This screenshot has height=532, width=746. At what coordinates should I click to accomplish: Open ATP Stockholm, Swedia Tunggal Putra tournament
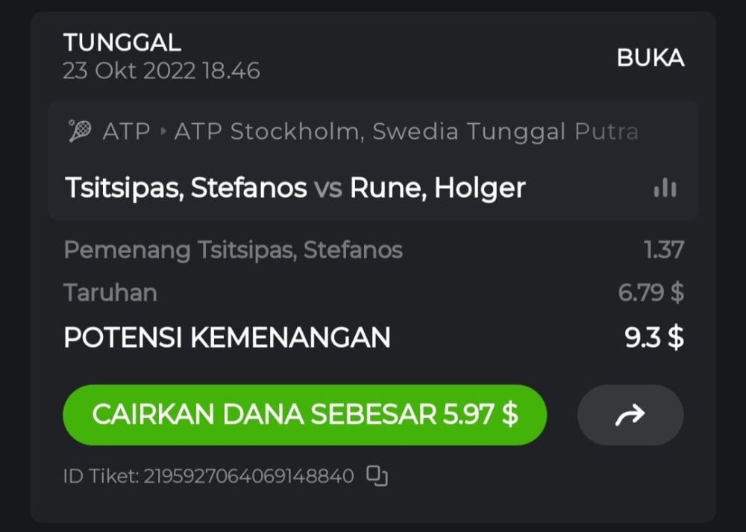406,132
